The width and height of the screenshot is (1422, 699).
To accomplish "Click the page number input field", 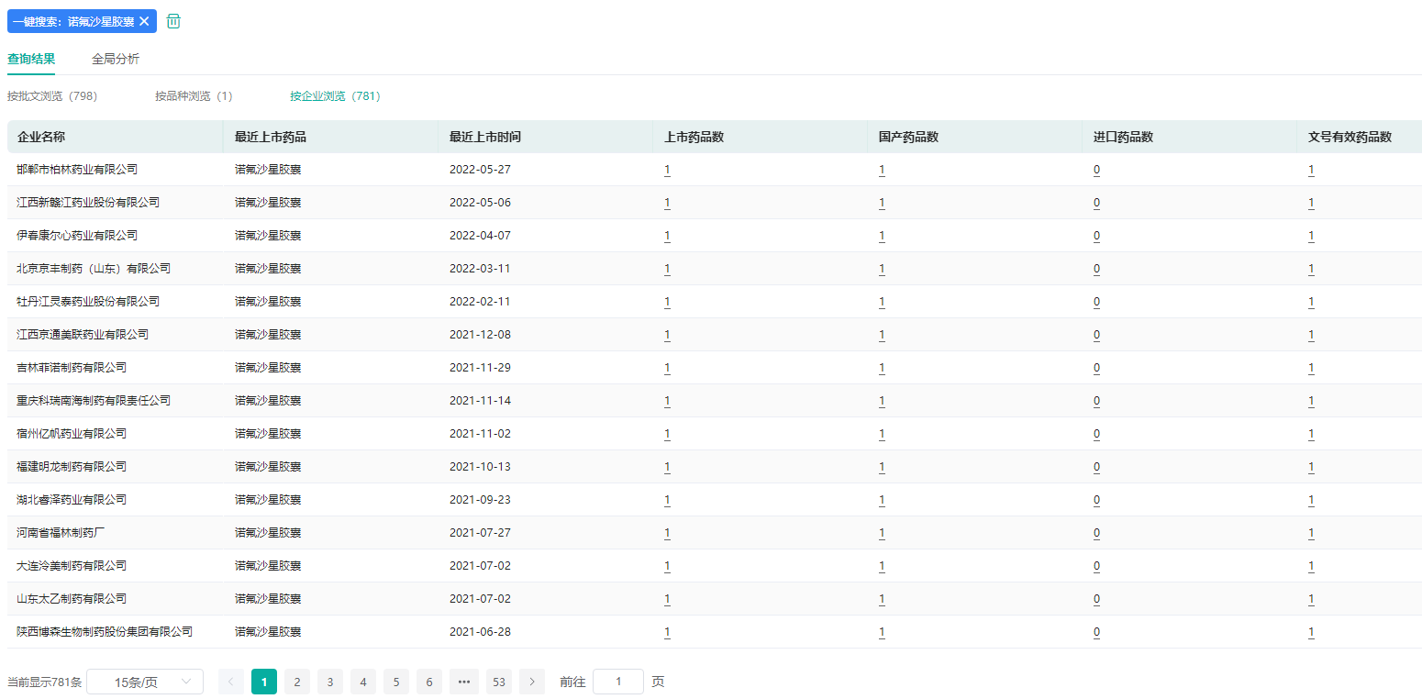I will [x=618, y=682].
